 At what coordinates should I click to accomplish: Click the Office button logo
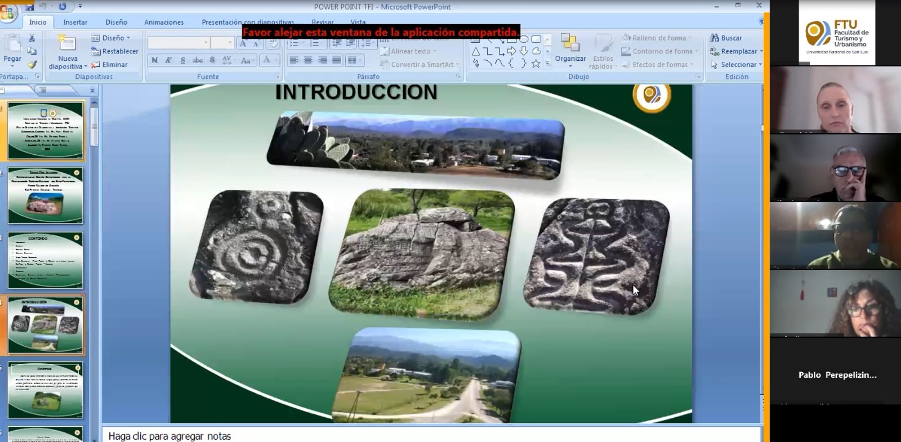point(7,12)
